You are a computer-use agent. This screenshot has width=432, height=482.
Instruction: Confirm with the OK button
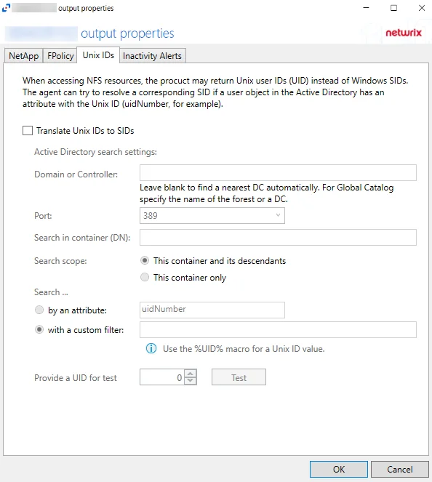pyautogui.click(x=338, y=470)
